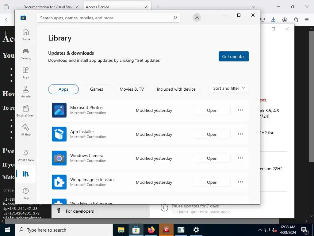The height and width of the screenshot is (236, 314).
Task: Open the notification center icon
Action: pyautogui.click(x=304, y=230)
